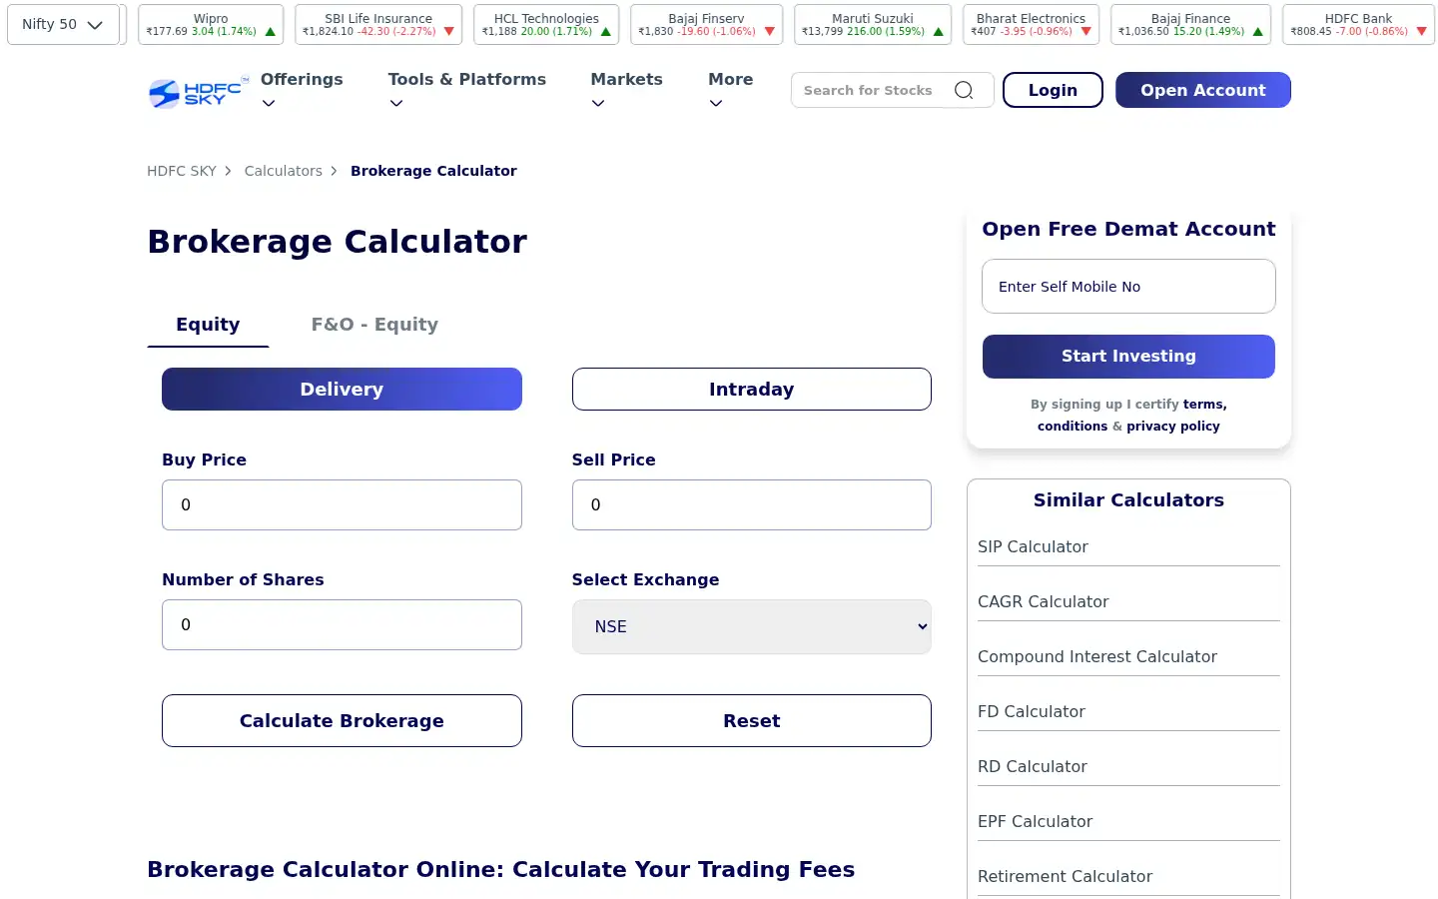The width and height of the screenshot is (1438, 899).
Task: Select the Intraday trade type
Action: [751, 390]
